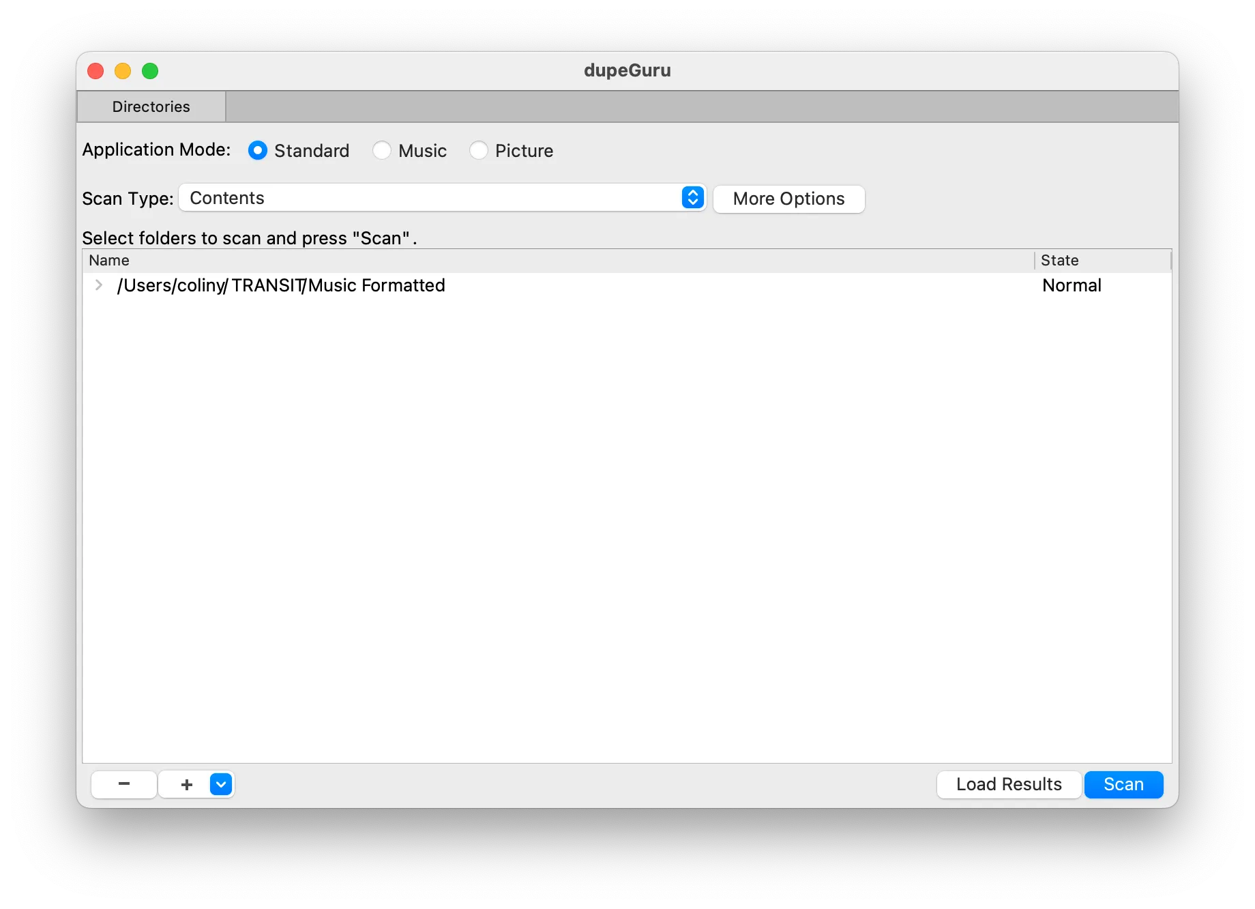Click the State column header

(1059, 260)
